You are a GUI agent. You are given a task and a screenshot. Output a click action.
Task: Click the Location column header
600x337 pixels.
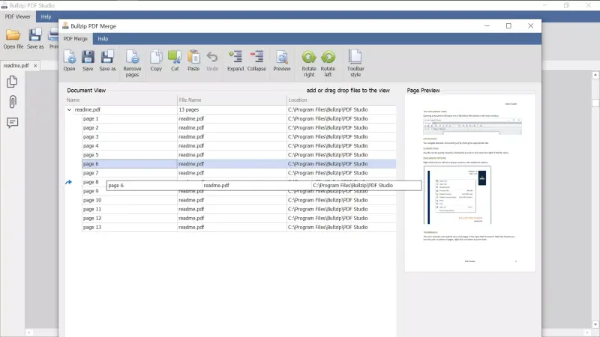pos(341,100)
